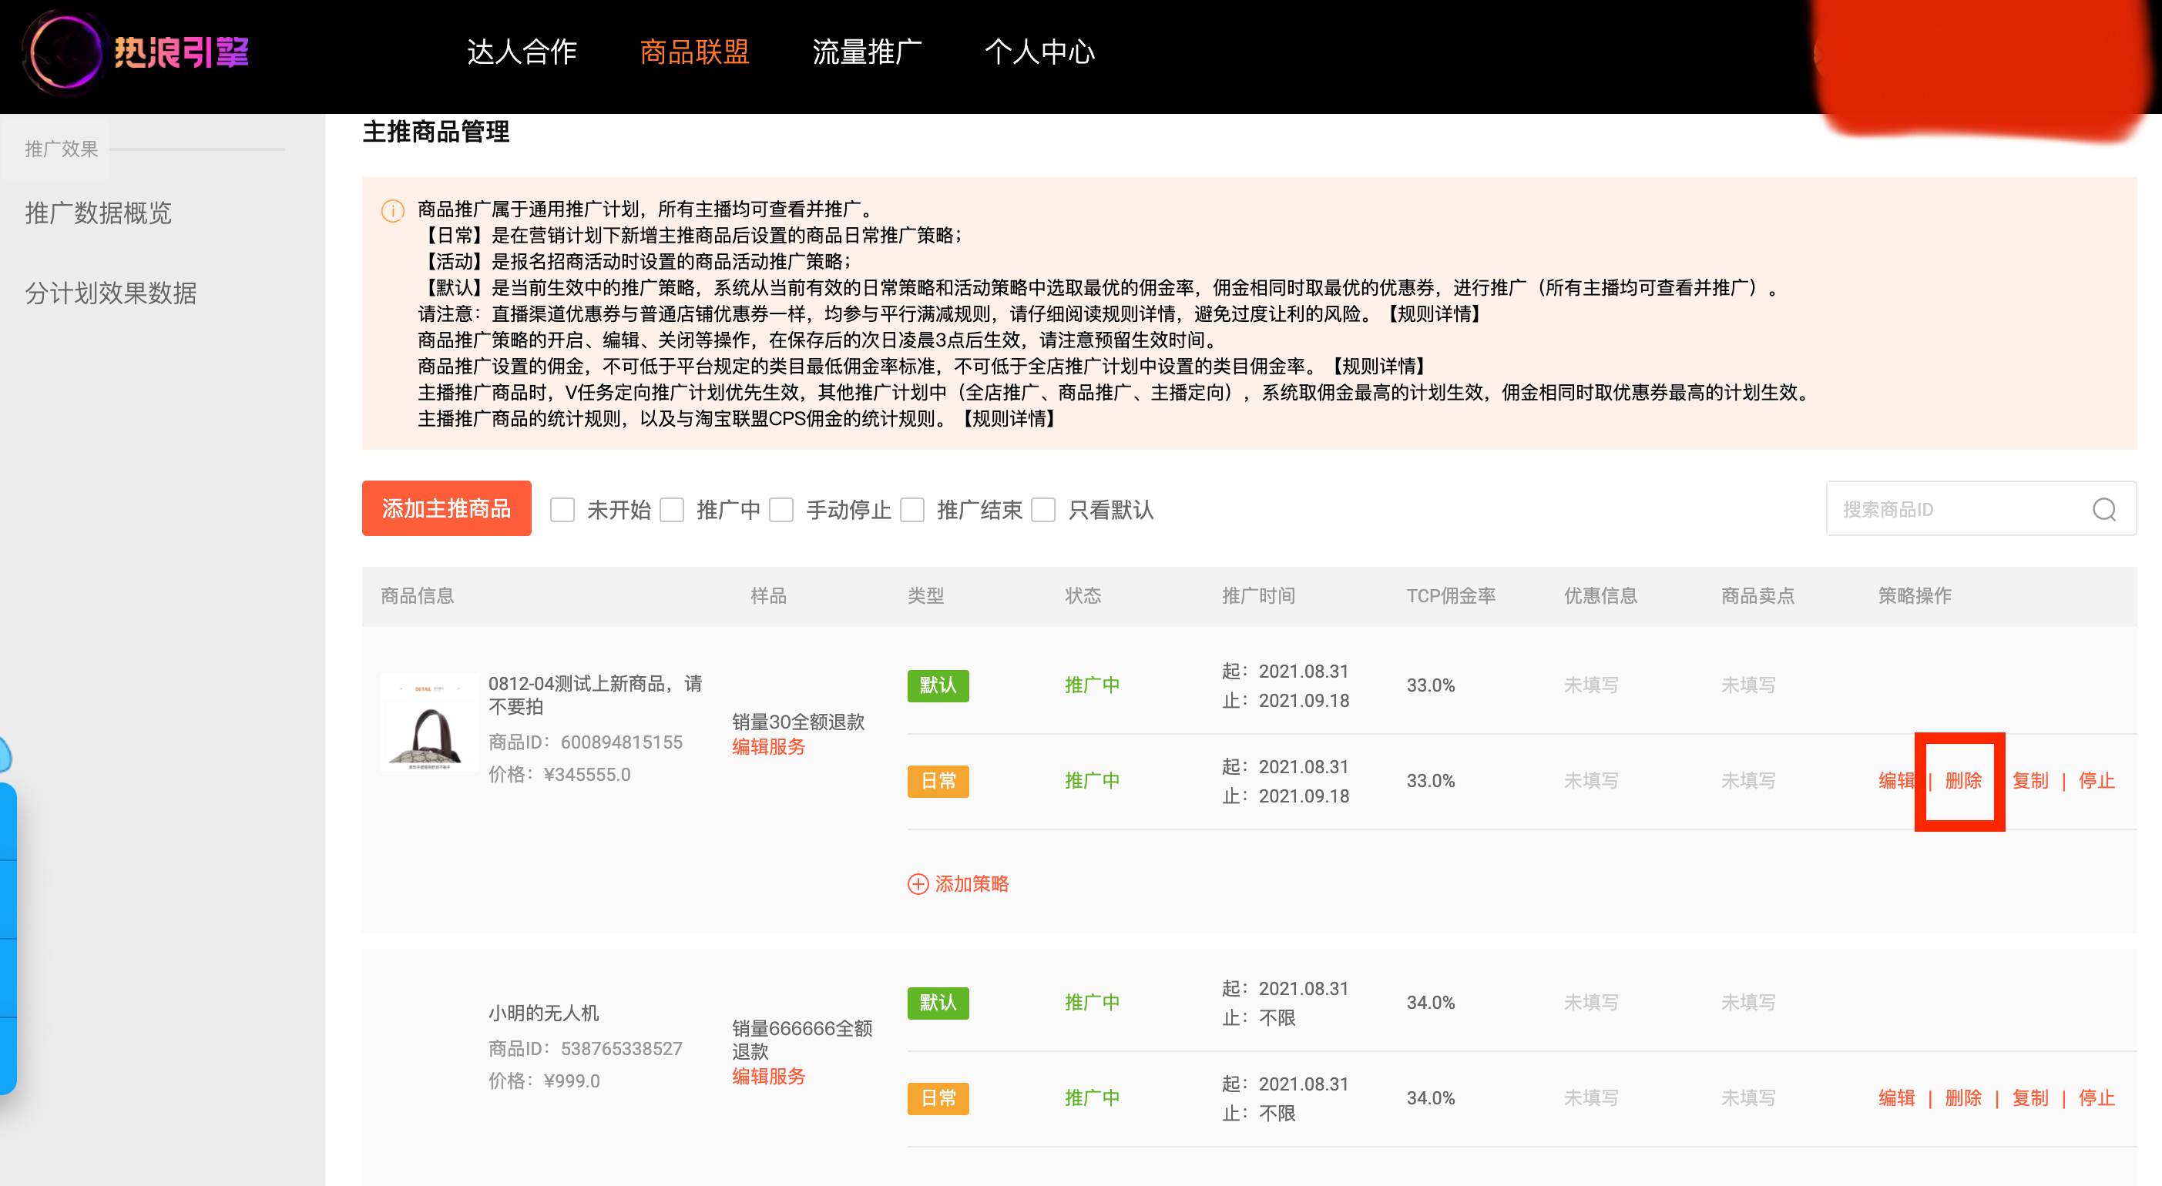Check the 未开始 filter checkbox

562,509
